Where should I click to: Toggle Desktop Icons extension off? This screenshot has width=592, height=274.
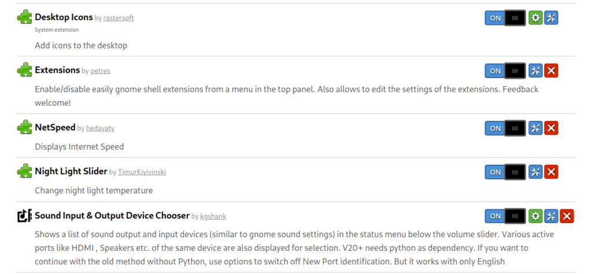(x=505, y=18)
